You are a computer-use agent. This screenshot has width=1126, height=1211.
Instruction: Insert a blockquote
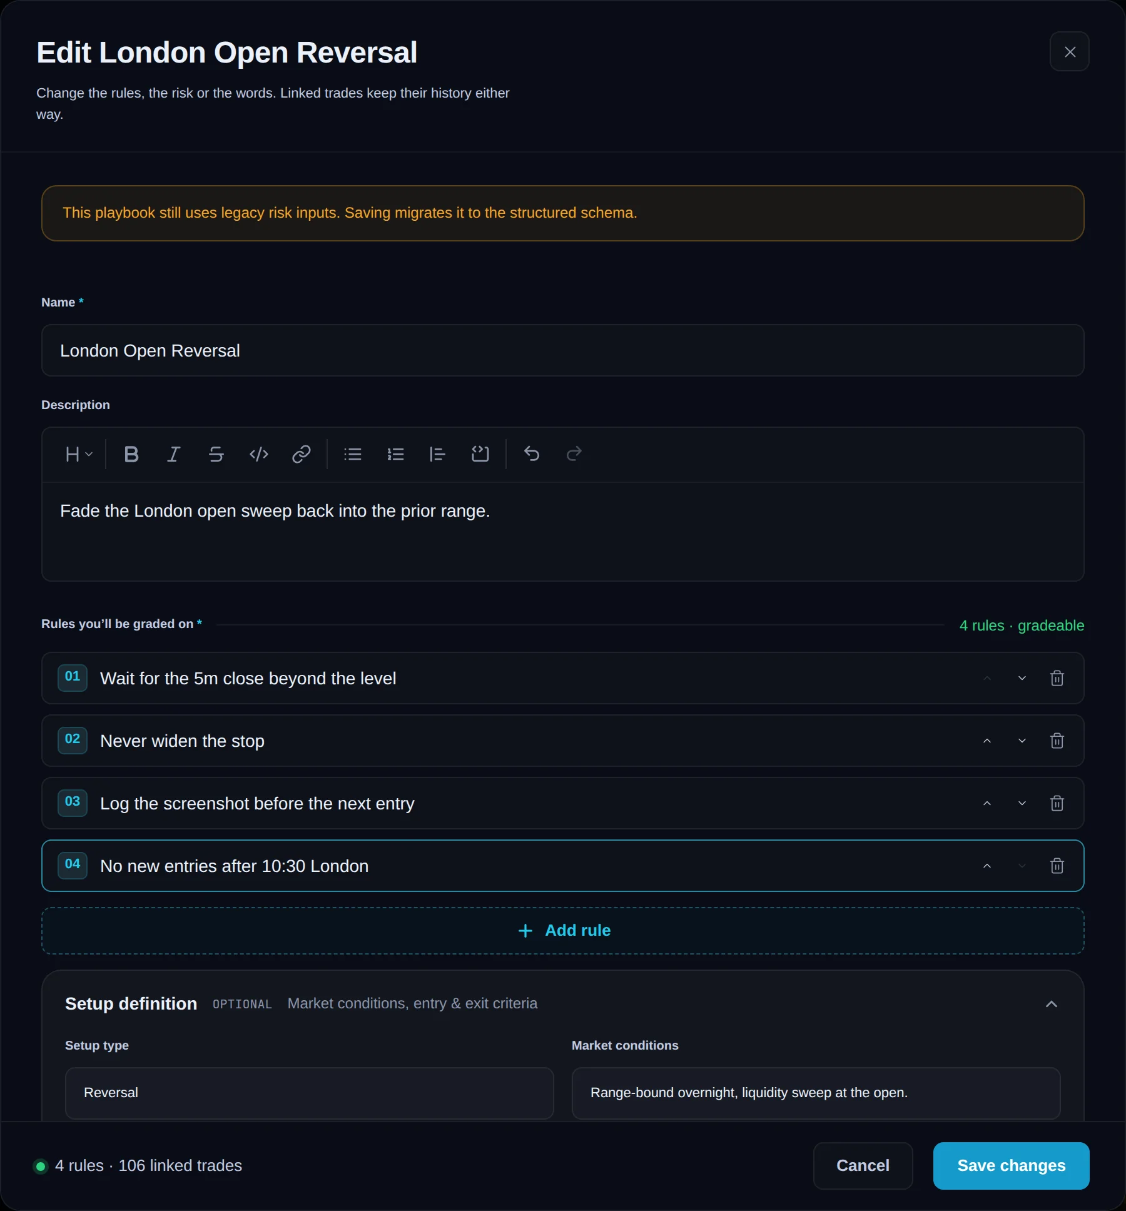point(438,454)
